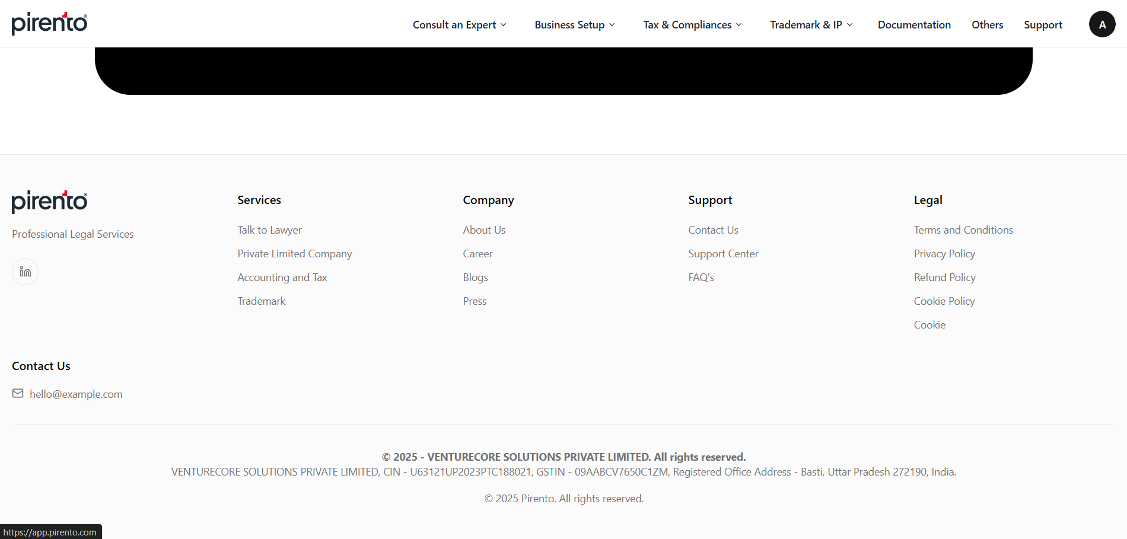Go to the Blogs page
Viewport: 1127px width, 539px height.
coord(475,278)
